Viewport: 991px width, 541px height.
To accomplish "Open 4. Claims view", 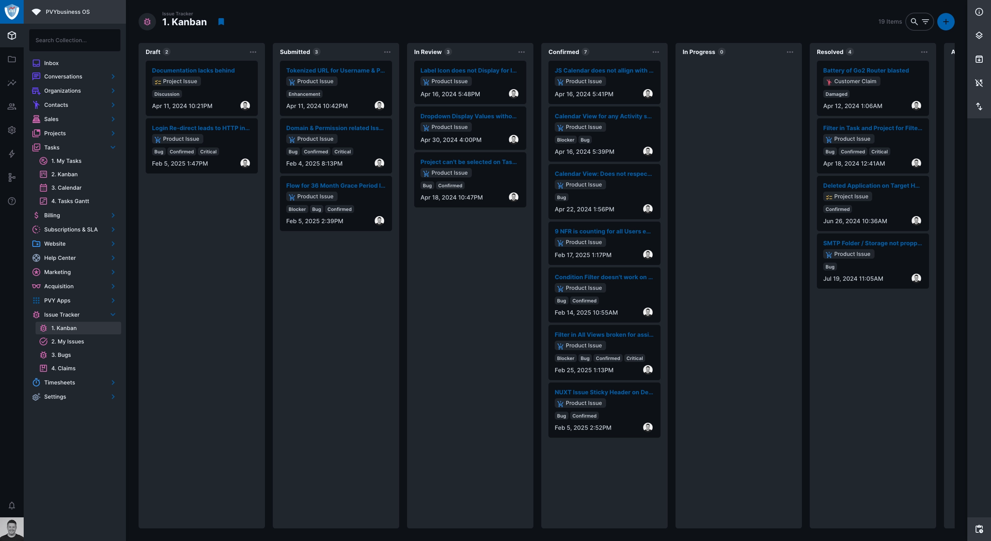I will tap(78, 368).
